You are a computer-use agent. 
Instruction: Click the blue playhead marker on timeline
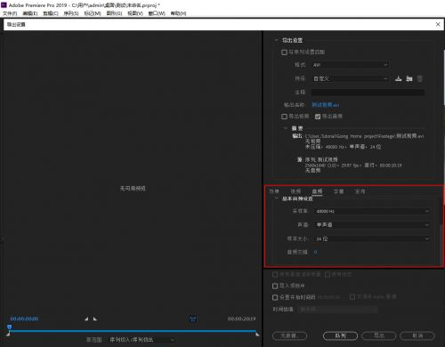9,327
